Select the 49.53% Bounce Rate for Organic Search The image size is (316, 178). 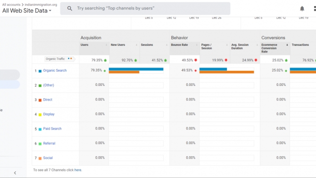pos(187,70)
